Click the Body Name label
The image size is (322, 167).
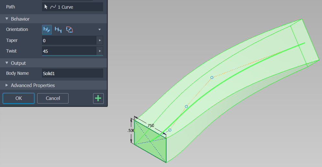click(x=17, y=73)
